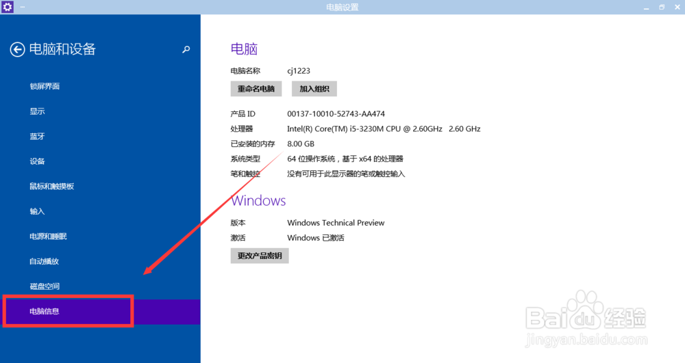Choose 输入 from the sidebar

37,211
